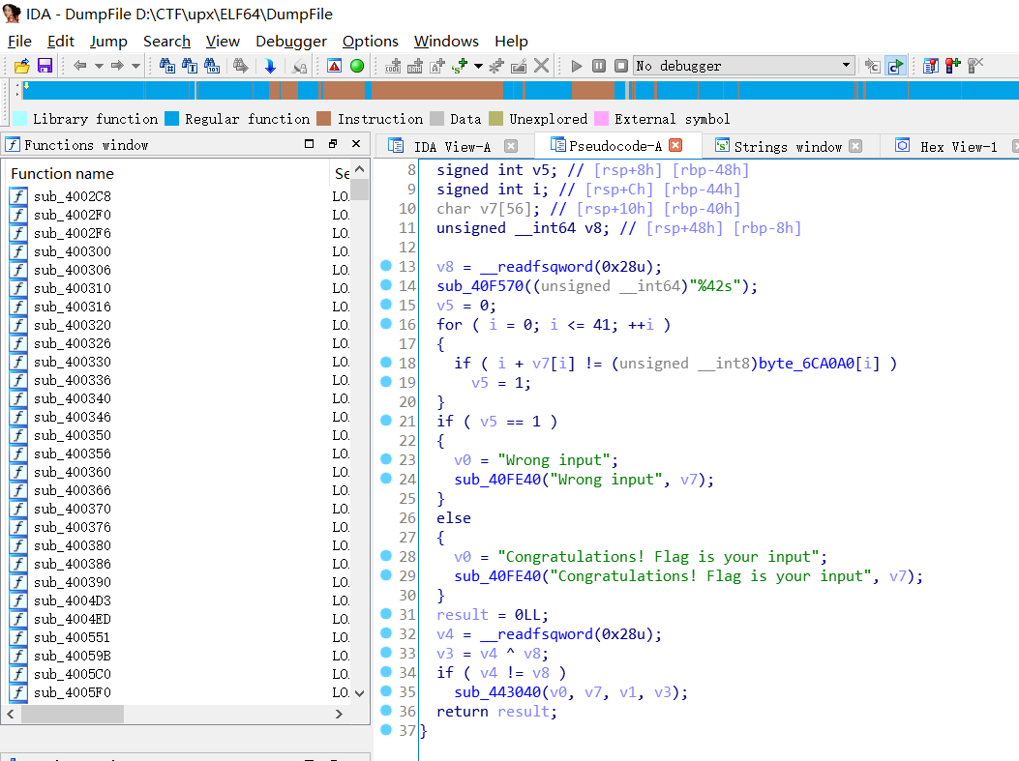Expand the forward navigation history arrow
Viewport: 1019px width, 761px height.
135,66
